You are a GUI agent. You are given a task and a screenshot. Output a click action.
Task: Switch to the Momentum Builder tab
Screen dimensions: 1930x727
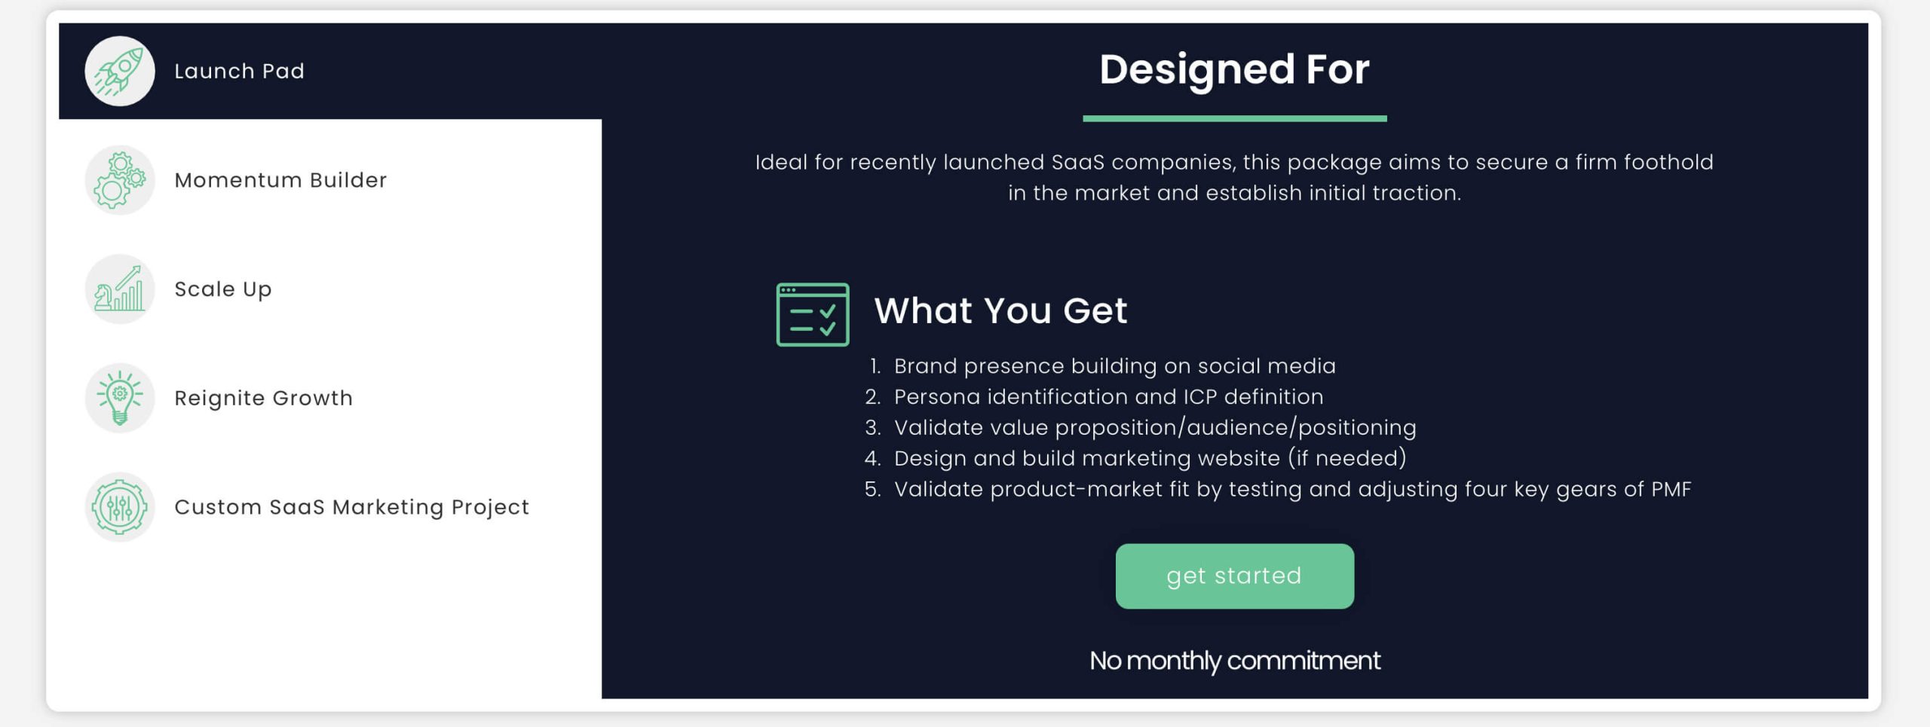click(330, 180)
